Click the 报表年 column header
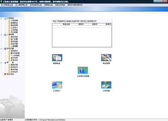168x121 pixels. [x=81, y=24]
